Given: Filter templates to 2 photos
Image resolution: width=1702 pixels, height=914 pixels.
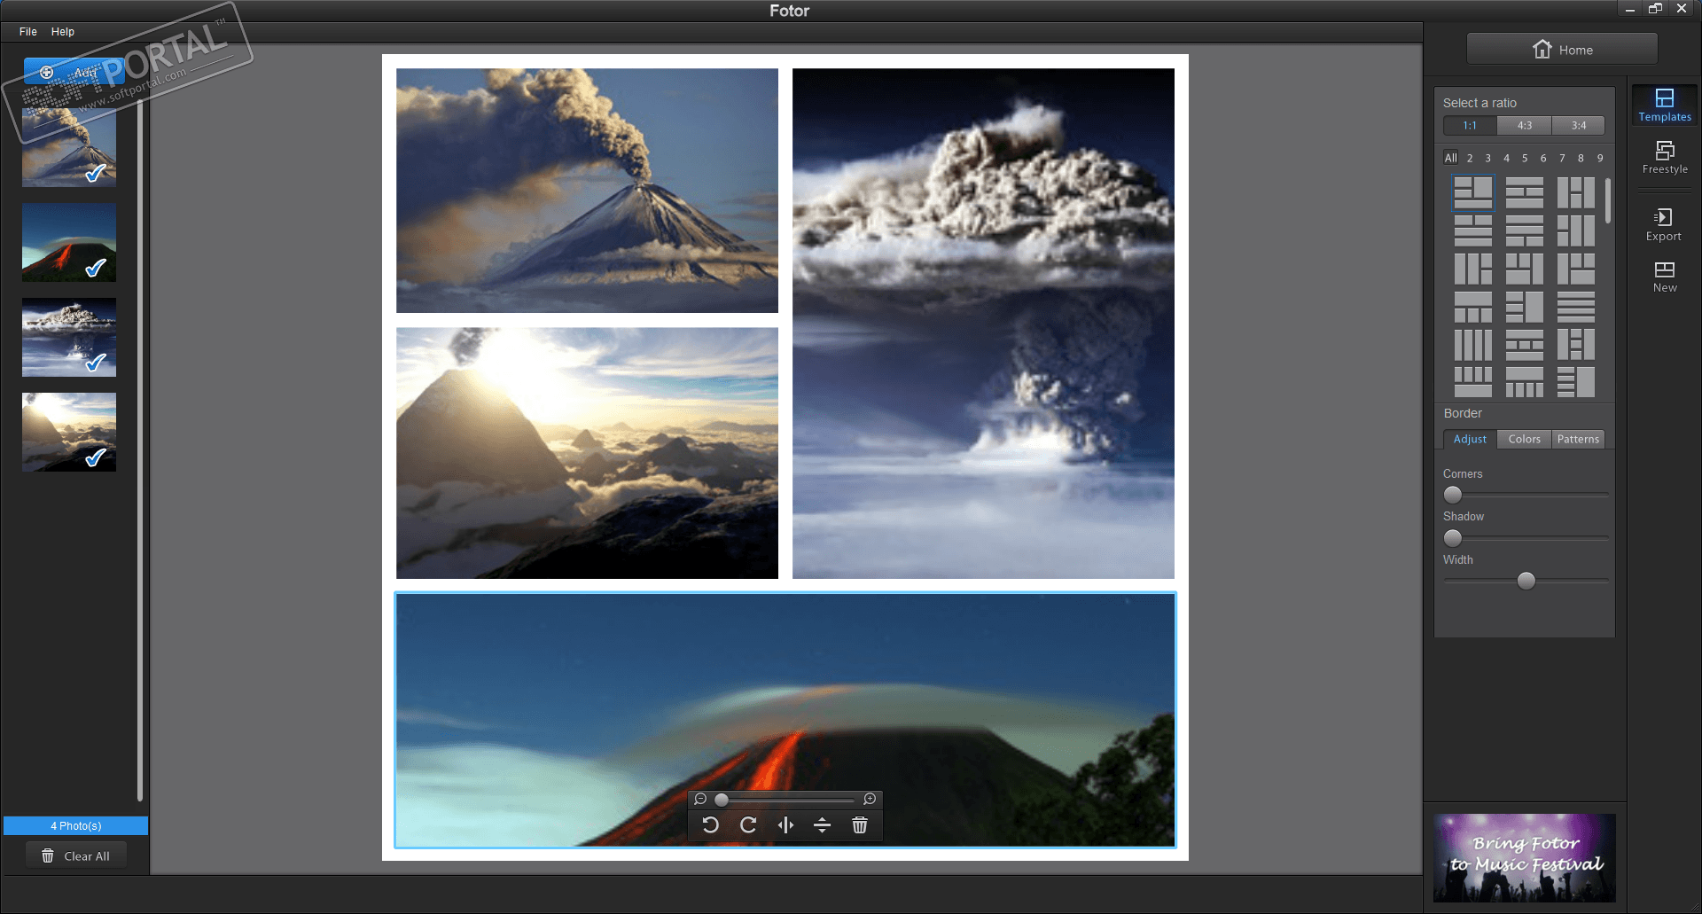Looking at the screenshot, I should click(1470, 158).
